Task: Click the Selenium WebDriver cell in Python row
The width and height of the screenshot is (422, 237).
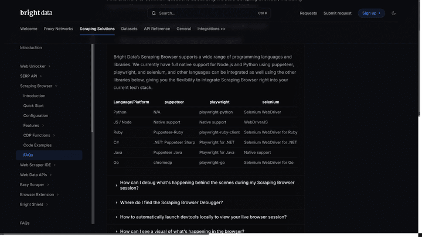Action: click(263, 112)
